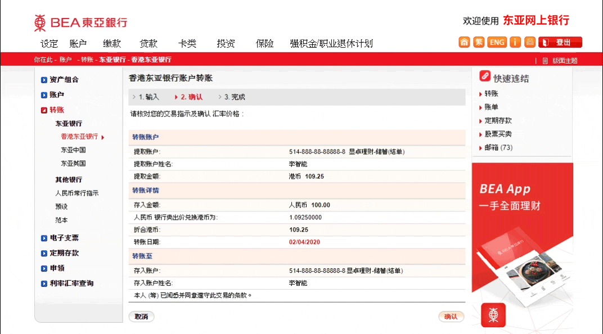Open 版面主题 layout theme option
The height and width of the screenshot is (334, 603).
[x=565, y=61]
